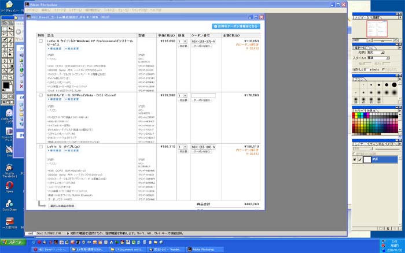405x253 pixels.
Task: Toggle the anti-aliased checkbox in options panel
Action: [383, 69]
